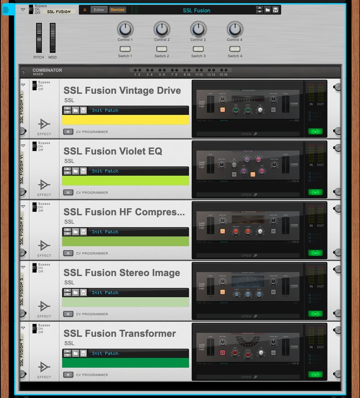The image size is (360, 398).
Task: Click Init Patch name on Vintage Drive
Action: click(105, 110)
